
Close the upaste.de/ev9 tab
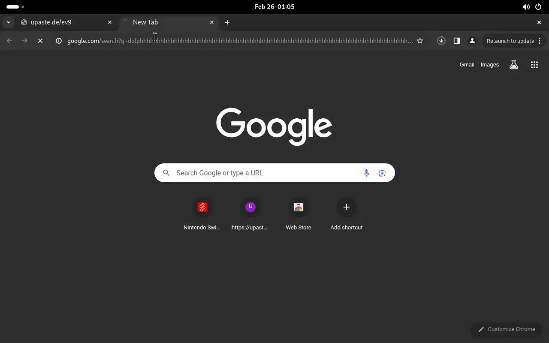pos(110,22)
